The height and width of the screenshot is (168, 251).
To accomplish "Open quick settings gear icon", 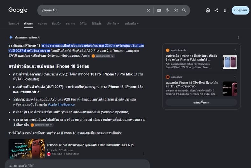I will tap(208, 10).
